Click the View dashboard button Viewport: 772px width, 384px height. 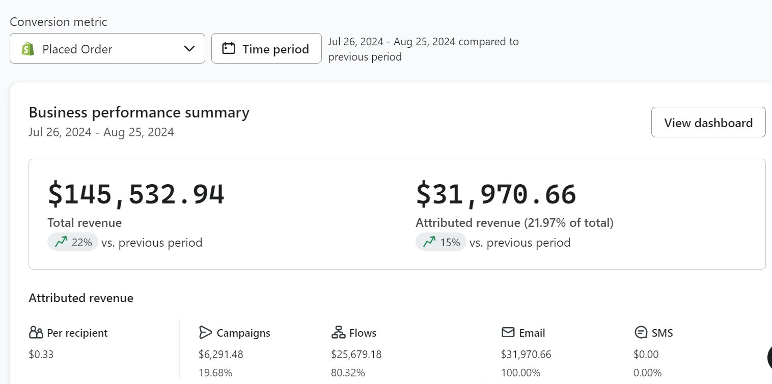708,122
